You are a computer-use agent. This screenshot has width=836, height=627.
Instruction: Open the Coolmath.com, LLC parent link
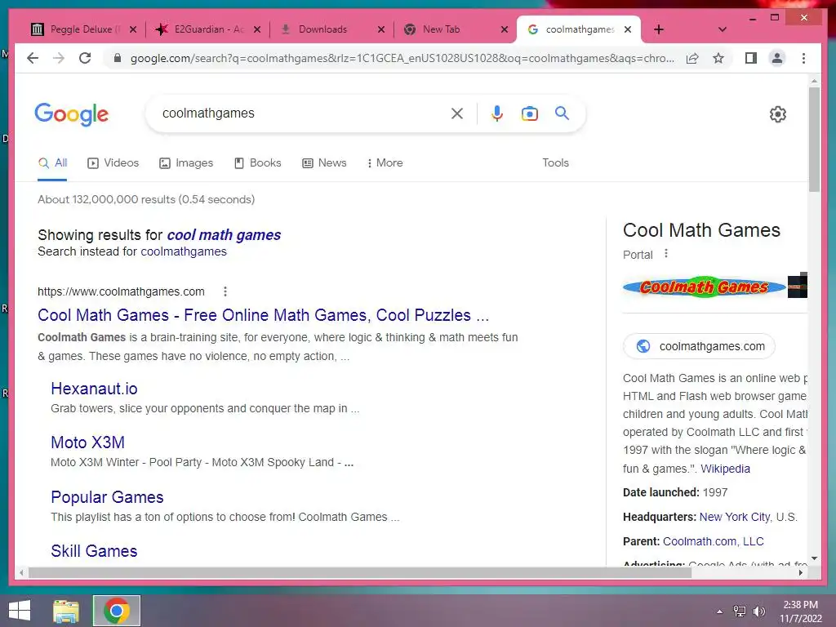tap(714, 542)
